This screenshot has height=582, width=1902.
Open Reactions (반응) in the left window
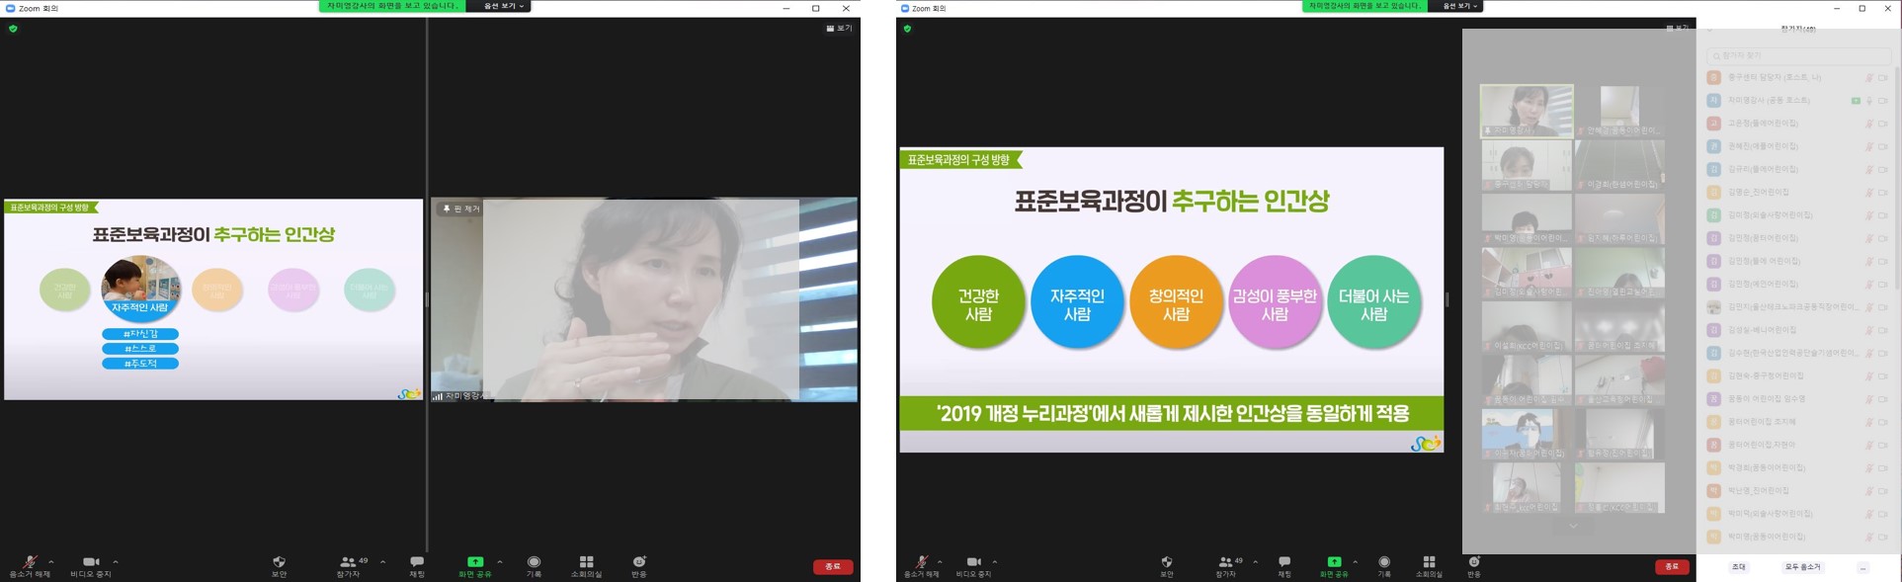coord(639,562)
